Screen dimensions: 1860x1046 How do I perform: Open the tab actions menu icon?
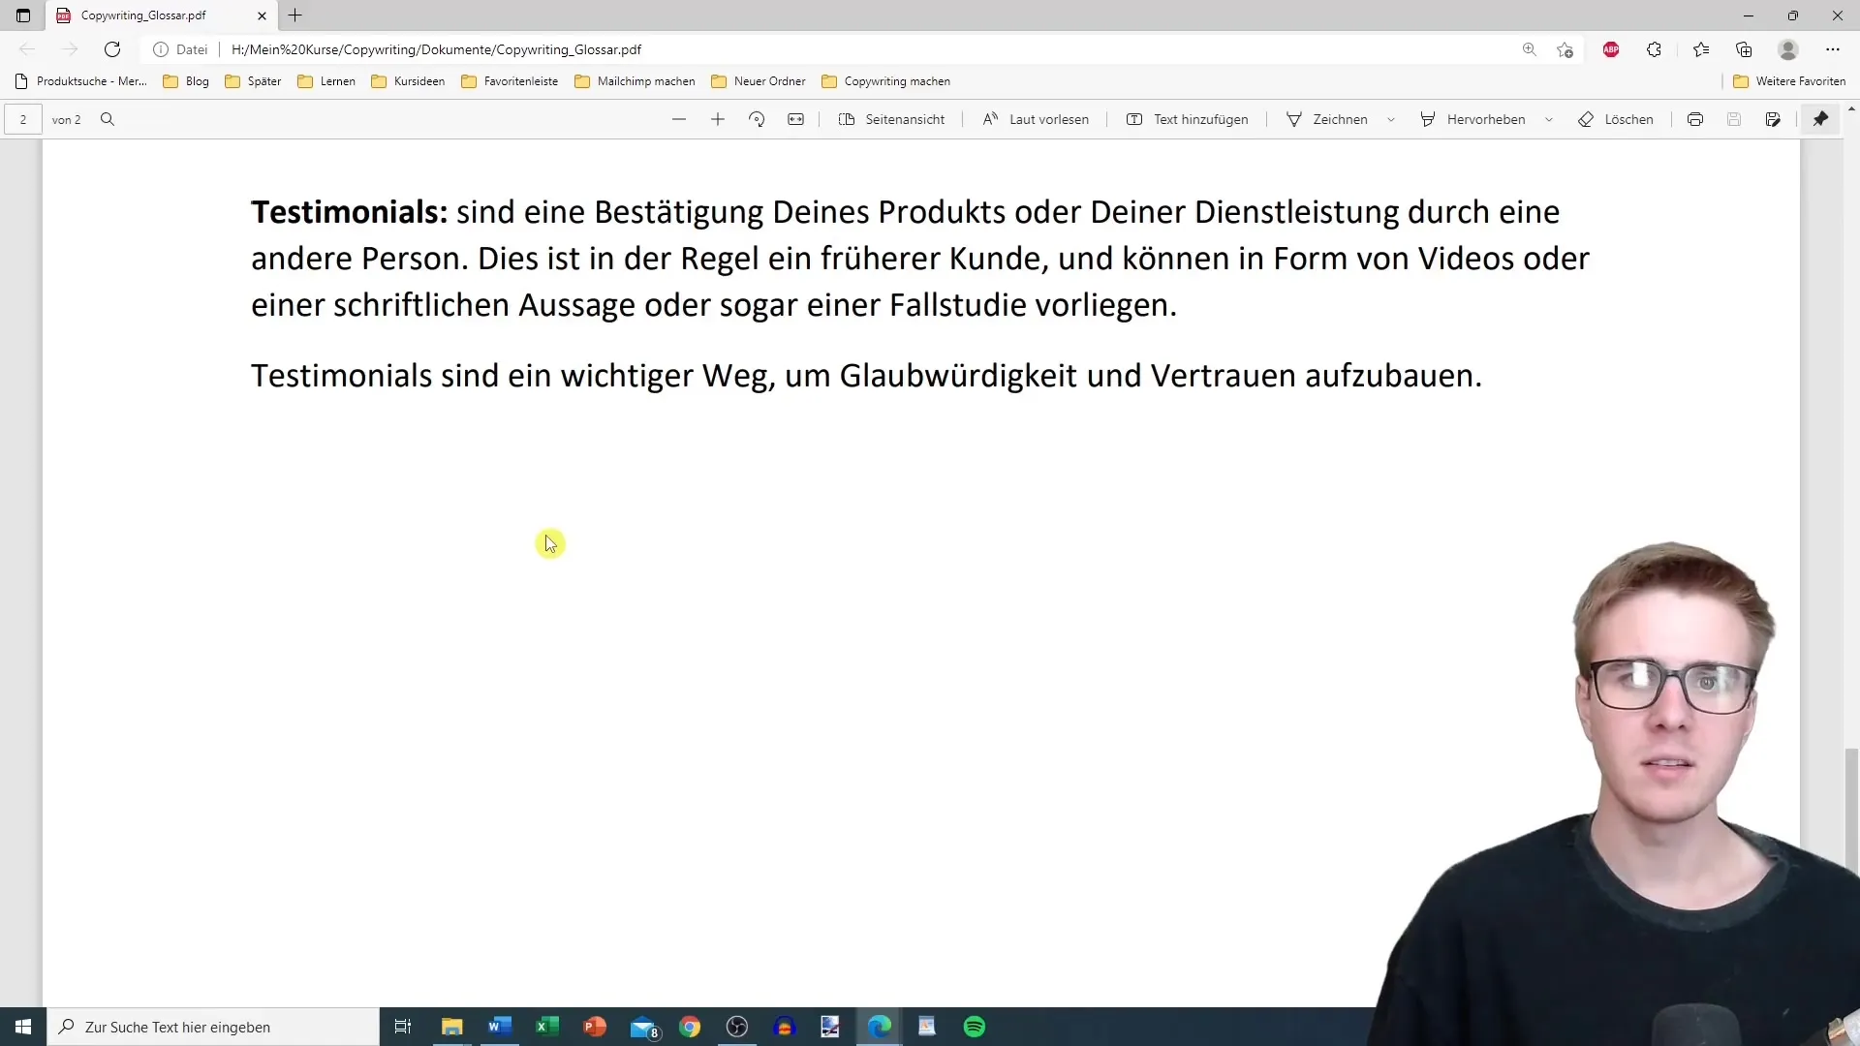click(x=23, y=15)
